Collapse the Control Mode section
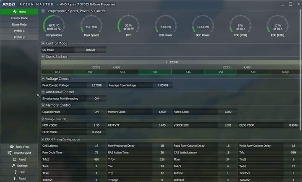This screenshot has width=302, height=182. (x=43, y=43)
